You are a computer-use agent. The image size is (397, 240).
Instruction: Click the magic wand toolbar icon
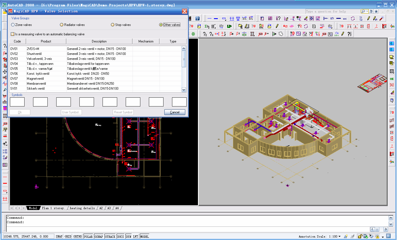coord(382,18)
